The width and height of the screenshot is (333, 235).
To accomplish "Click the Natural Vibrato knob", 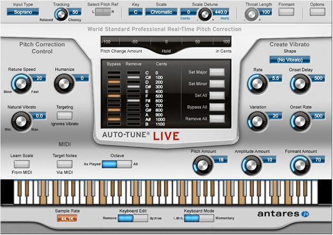I will click(x=22, y=121).
